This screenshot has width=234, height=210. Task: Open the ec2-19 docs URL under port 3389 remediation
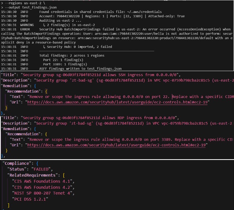click(116, 145)
